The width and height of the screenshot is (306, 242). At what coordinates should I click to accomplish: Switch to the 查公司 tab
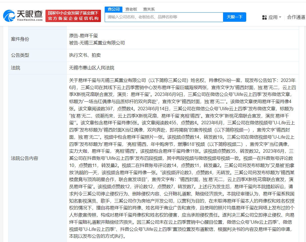coord(114,9)
